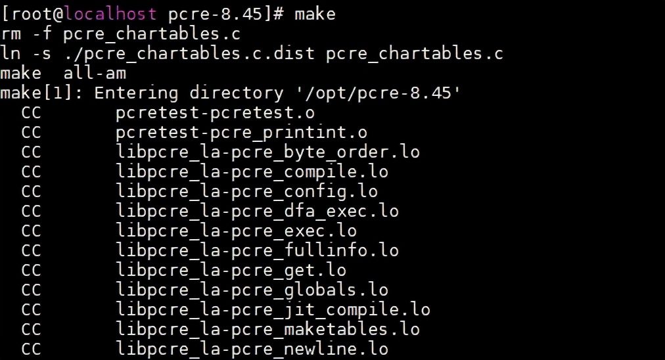Click the 'rm -f pcre_chartables.c' line

(x=120, y=34)
